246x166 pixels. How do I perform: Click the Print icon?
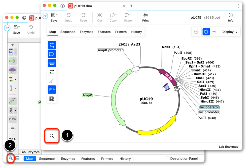(146, 15)
